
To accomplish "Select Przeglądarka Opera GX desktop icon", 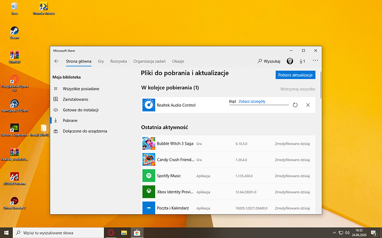I will click(14, 83).
